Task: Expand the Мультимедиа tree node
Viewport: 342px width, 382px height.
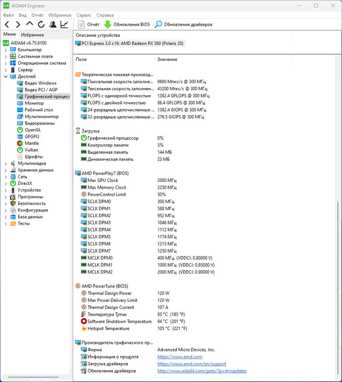Action: point(6,163)
